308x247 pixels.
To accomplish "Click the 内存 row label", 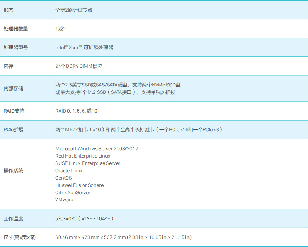I will pyautogui.click(x=8, y=66).
